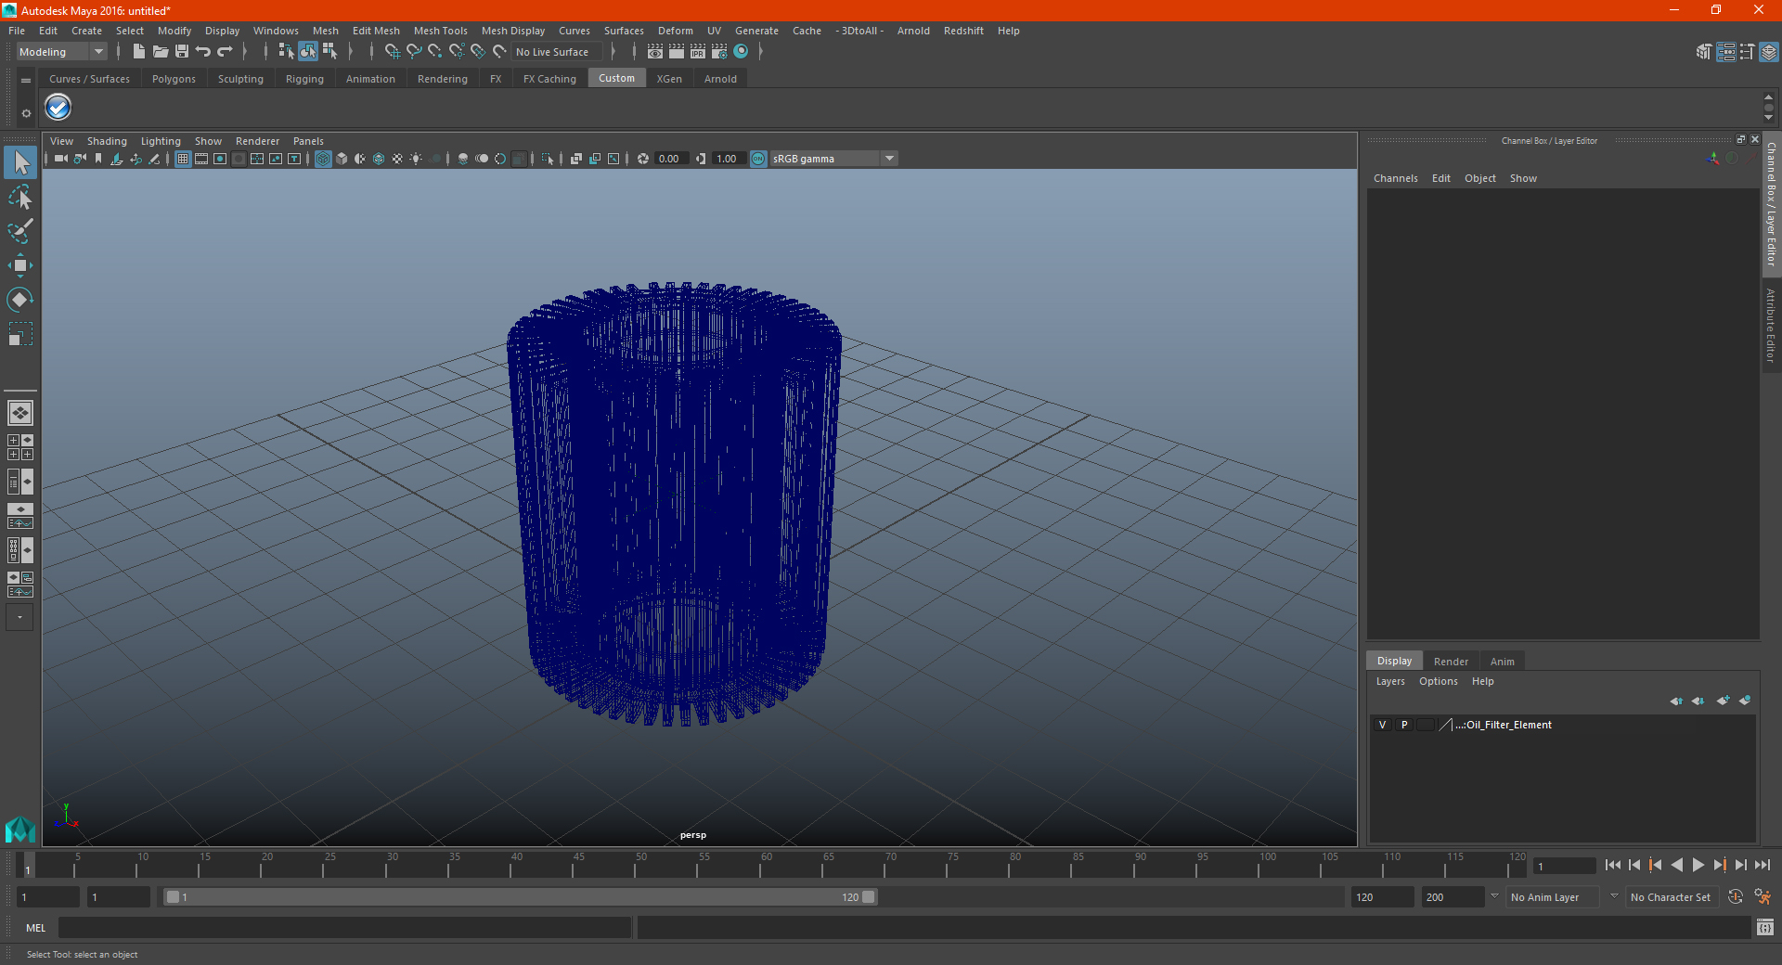1782x965 pixels.
Task: Collapse the status line section after Redo
Action: coord(245,52)
